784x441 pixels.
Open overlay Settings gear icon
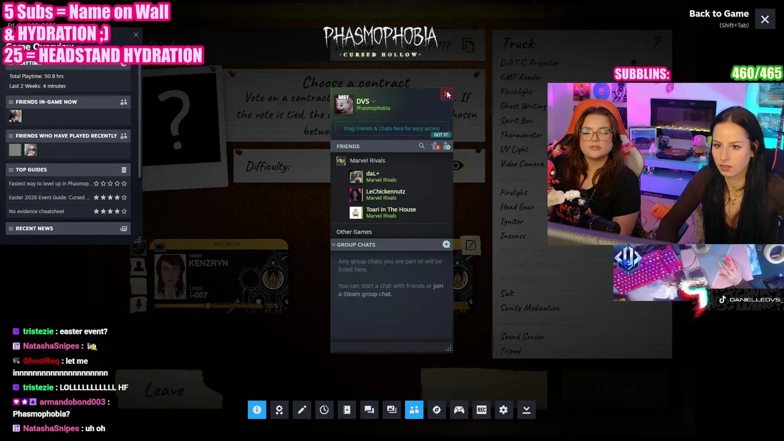pos(503,410)
